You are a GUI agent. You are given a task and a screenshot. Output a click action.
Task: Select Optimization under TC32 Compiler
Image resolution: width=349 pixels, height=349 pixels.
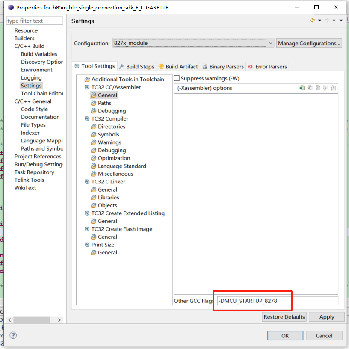(114, 158)
